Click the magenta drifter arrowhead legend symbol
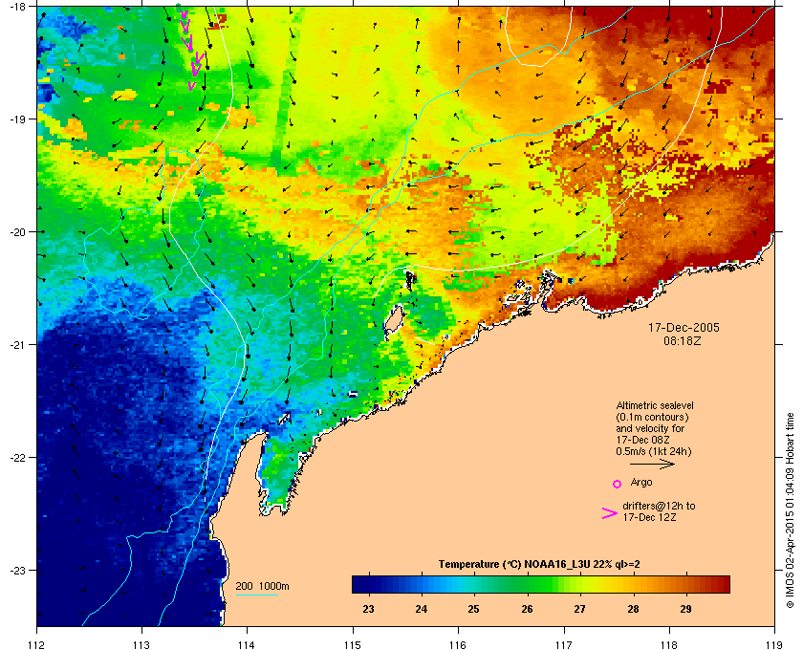Screen dimensions: 803x650 click(610, 513)
